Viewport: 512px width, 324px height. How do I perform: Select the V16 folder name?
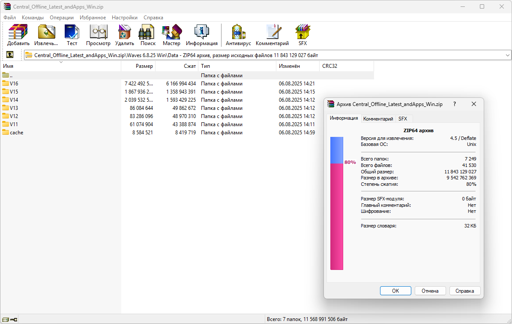coord(14,83)
